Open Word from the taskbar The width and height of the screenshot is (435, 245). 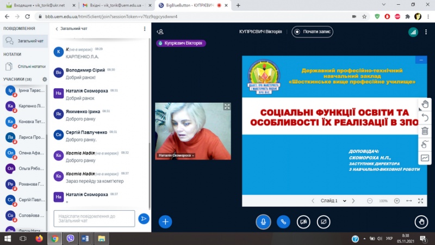click(x=85, y=238)
